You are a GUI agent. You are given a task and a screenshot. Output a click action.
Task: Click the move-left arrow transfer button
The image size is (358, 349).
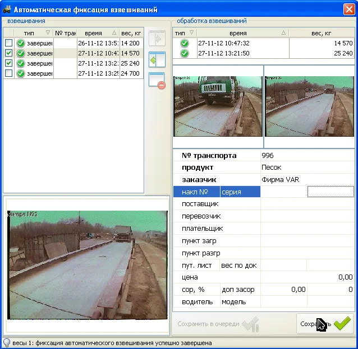[x=157, y=59]
